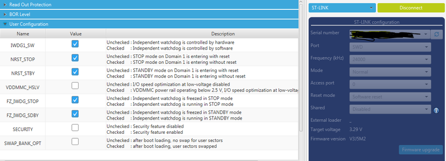Toggle the FZ_IWDG_SDBY checkbox

(x=75, y=114)
